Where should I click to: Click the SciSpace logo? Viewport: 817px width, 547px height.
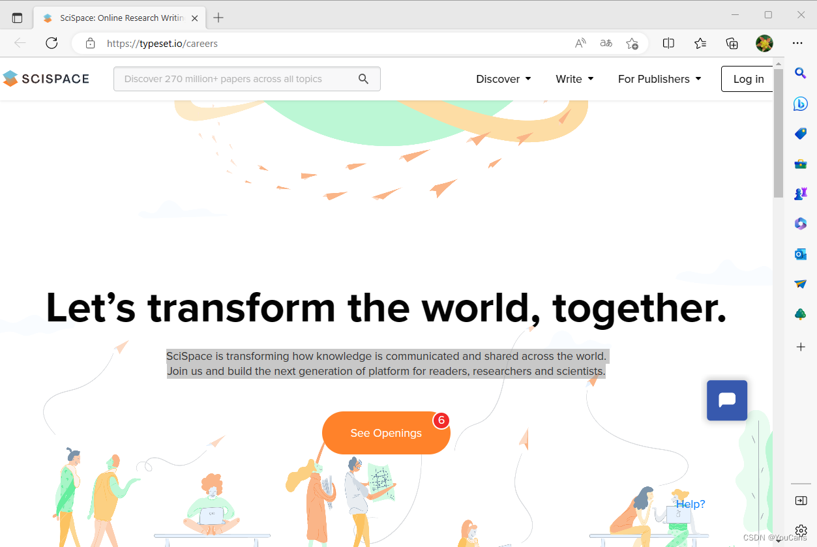click(x=46, y=79)
